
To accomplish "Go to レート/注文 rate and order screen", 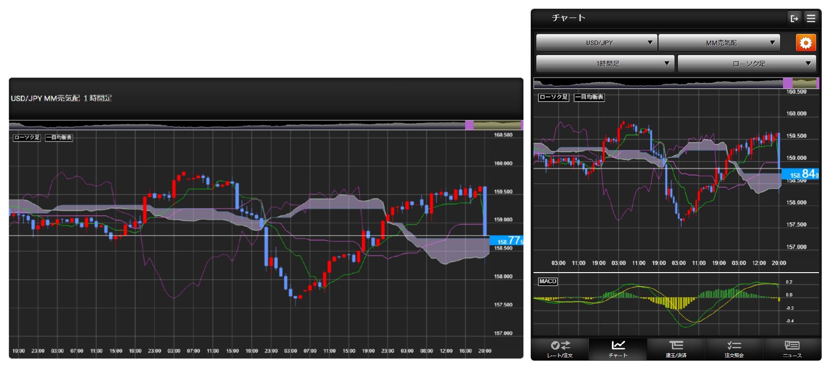I will pyautogui.click(x=560, y=349).
